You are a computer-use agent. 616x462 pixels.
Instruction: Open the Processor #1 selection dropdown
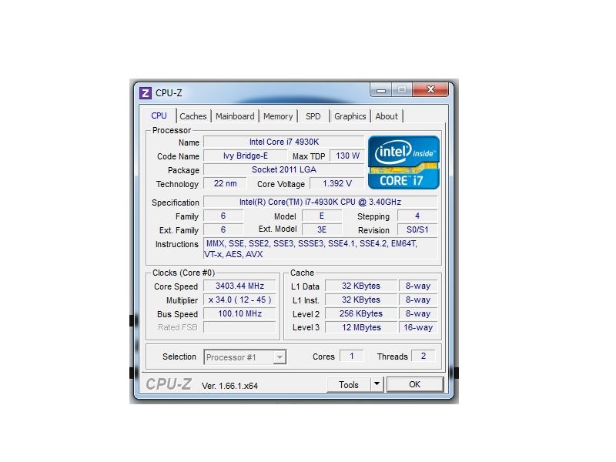coord(245,357)
